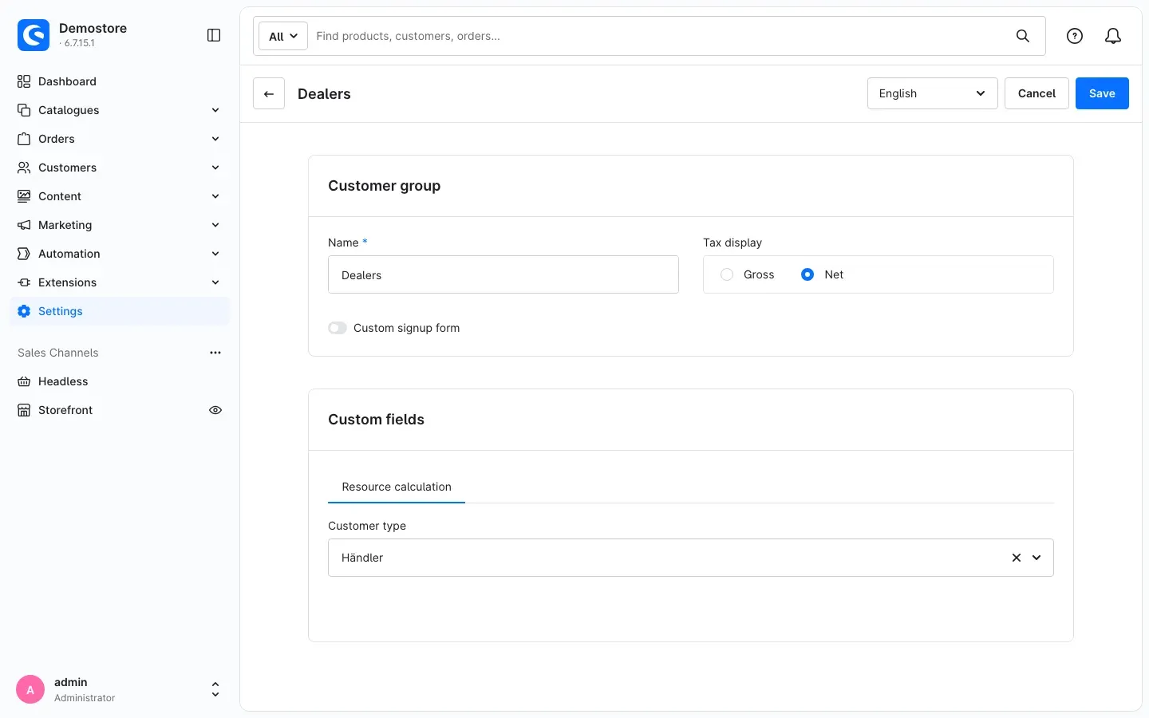Viewport: 1149px width, 718px height.
Task: Click the Customer group card heading
Action: click(385, 186)
